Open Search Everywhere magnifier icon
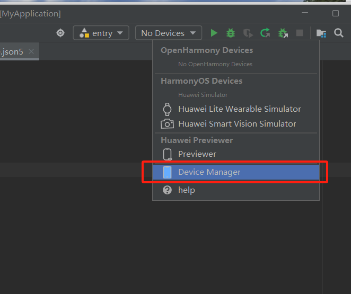The width and height of the screenshot is (351, 294). (x=339, y=33)
